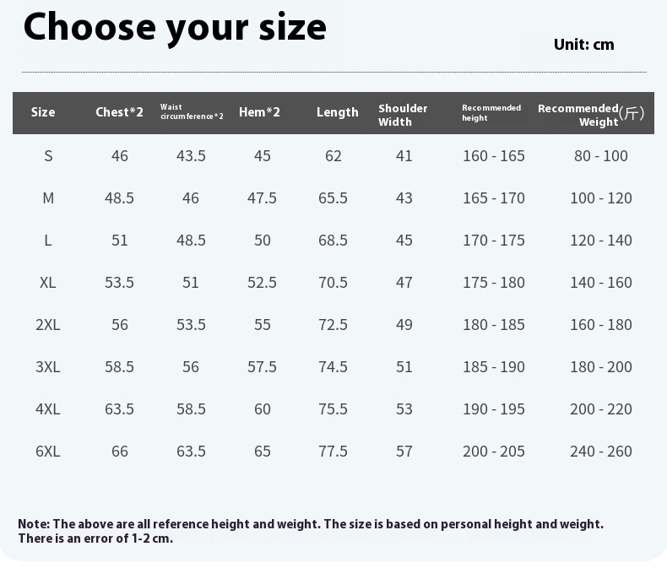The width and height of the screenshot is (667, 579).
Task: Select the S size row label
Action: coord(48,156)
